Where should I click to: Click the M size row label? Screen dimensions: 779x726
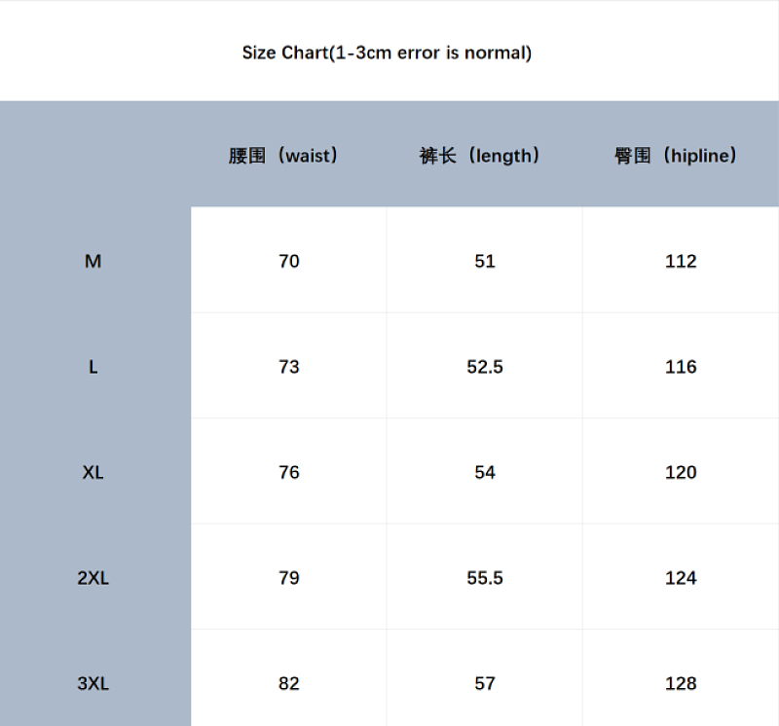pos(93,261)
